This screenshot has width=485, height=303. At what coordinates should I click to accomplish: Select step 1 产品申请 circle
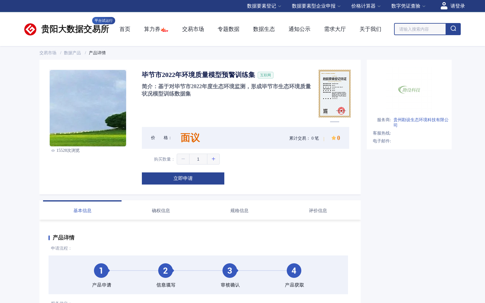101,271
